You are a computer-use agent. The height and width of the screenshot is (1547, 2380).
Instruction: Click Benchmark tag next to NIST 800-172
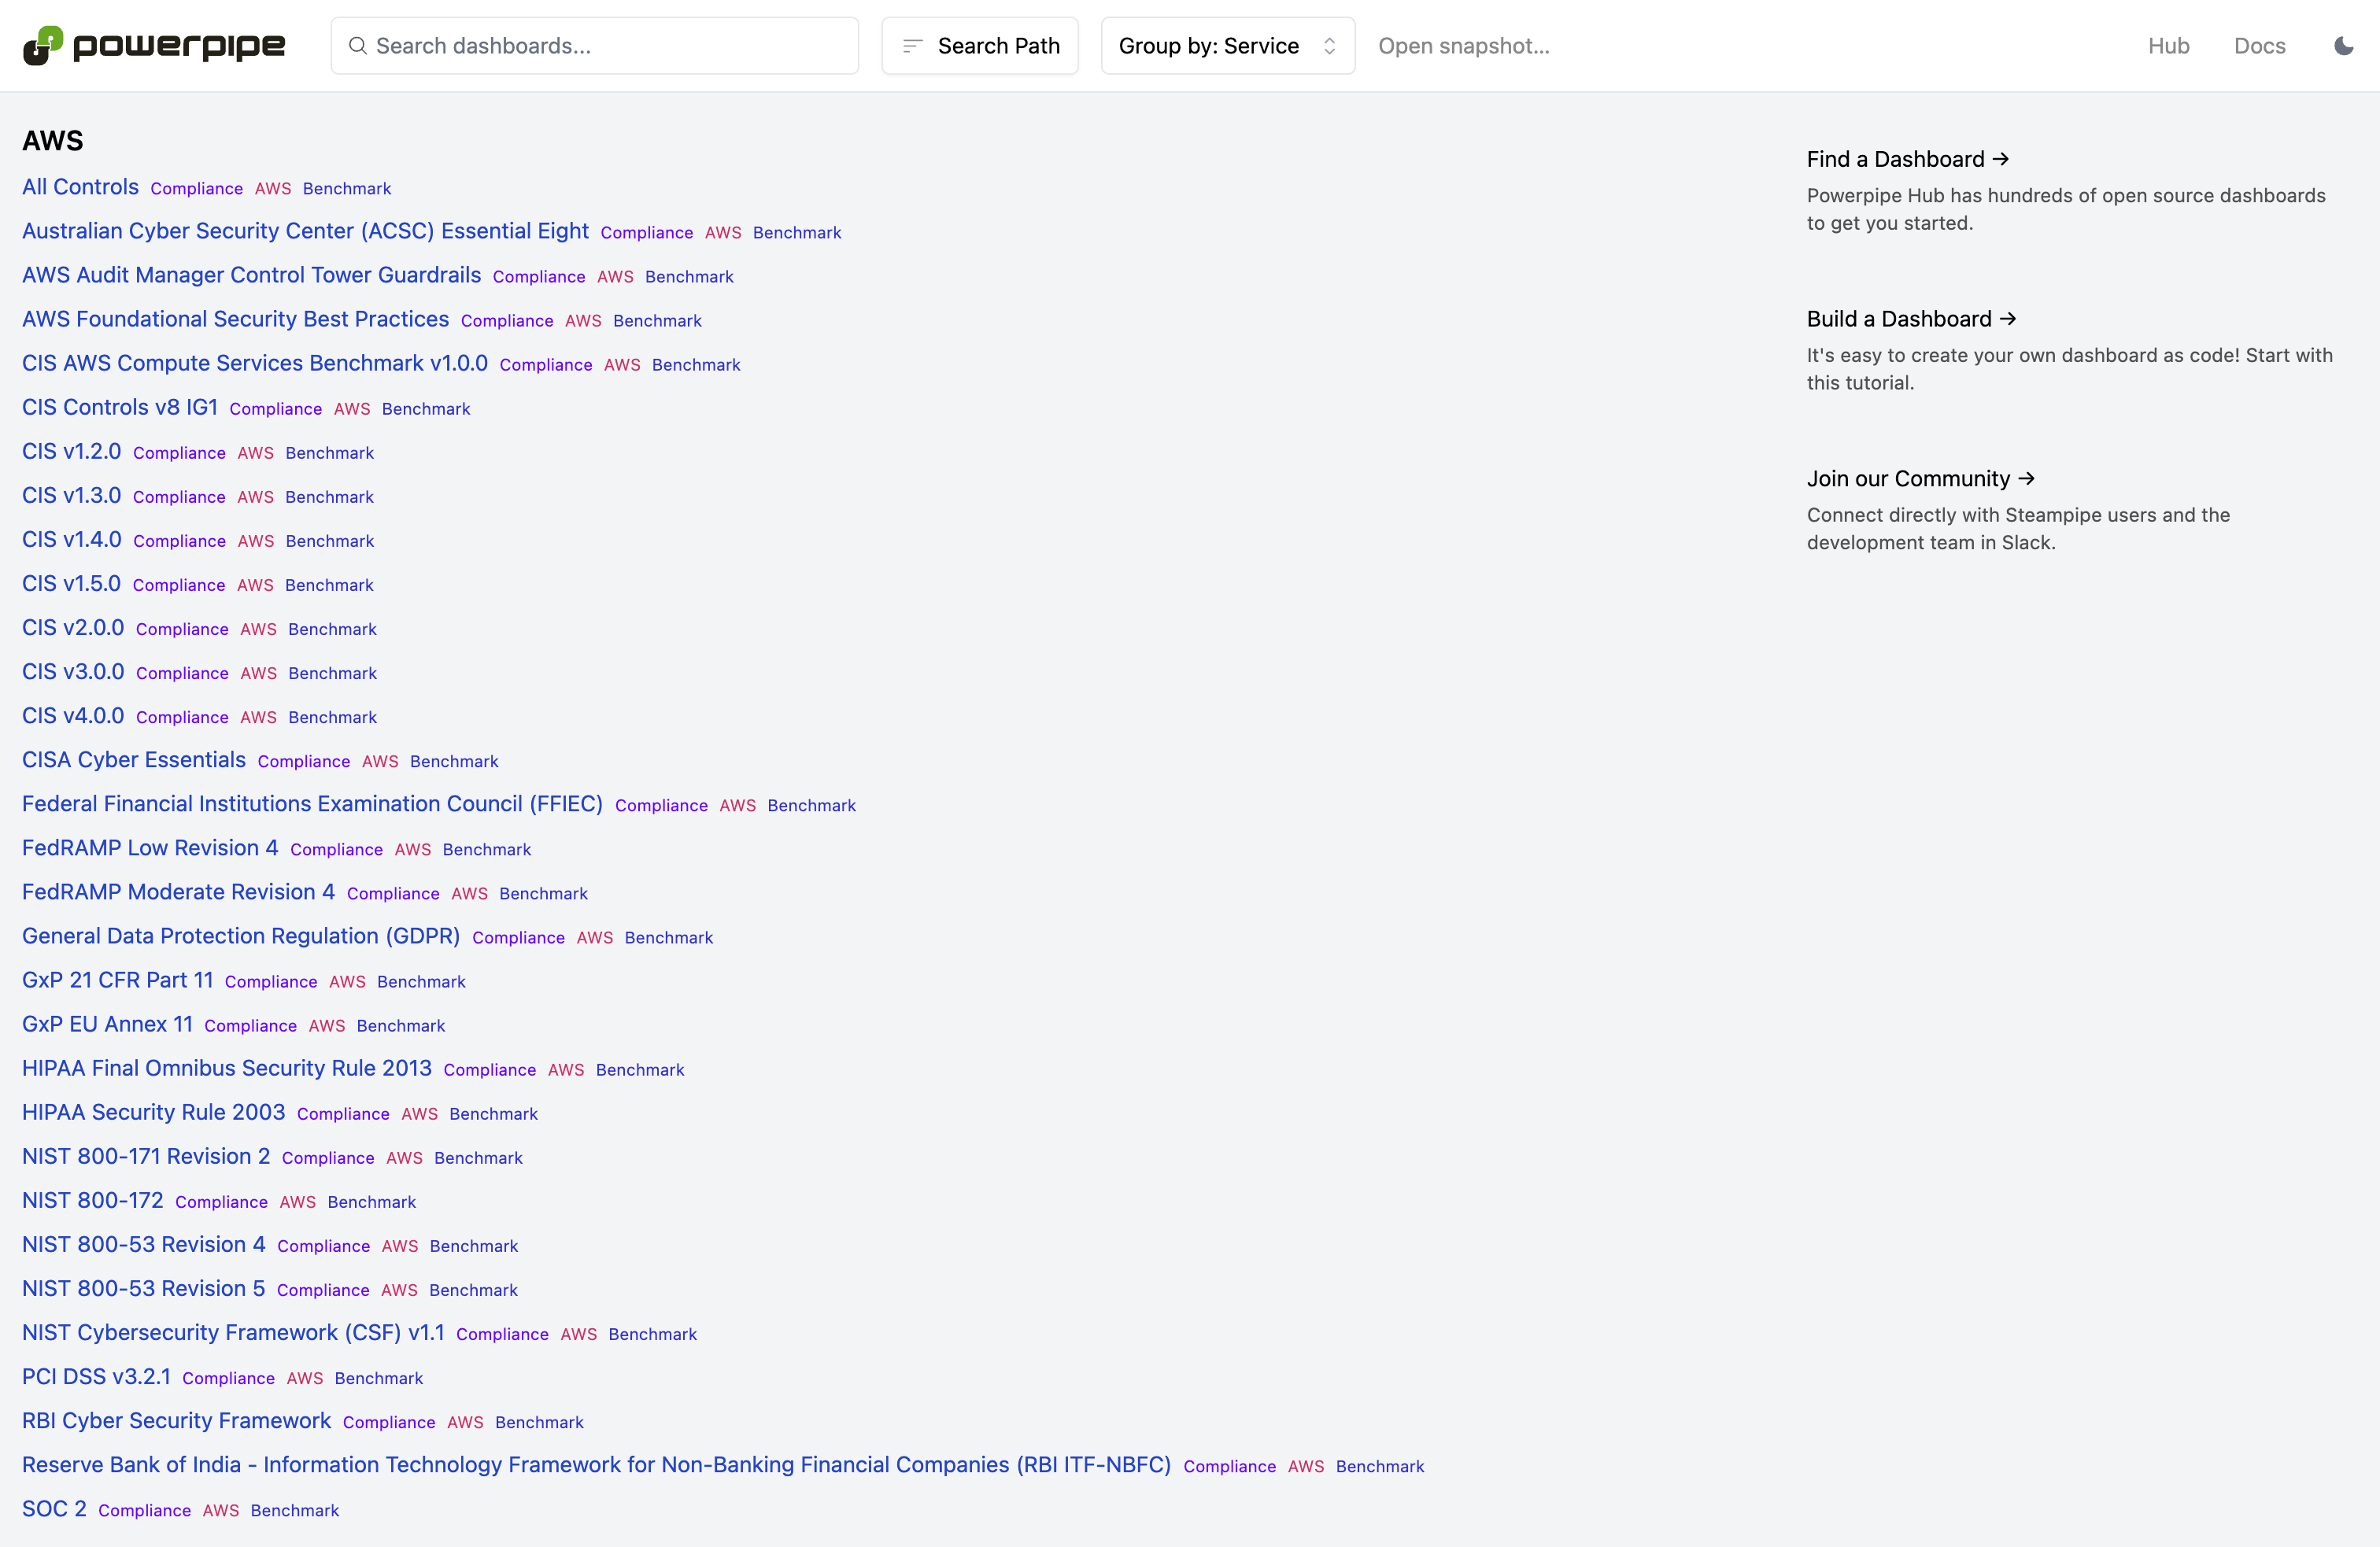coord(371,1202)
